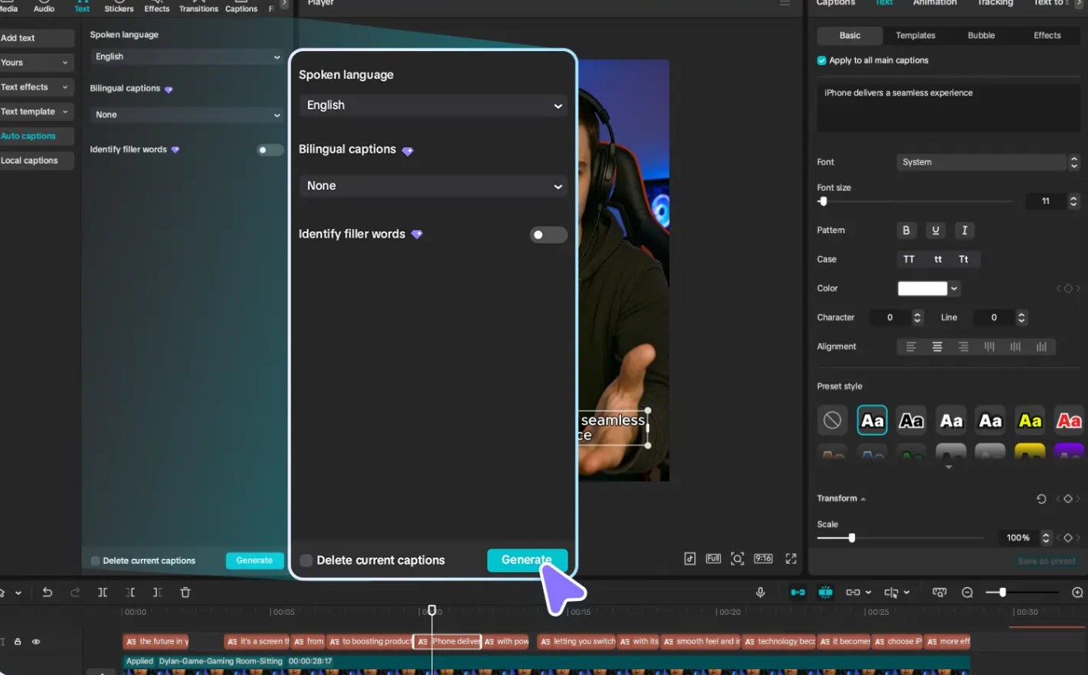The image size is (1088, 675).
Task: Apply Italic pattern to caption text
Action: click(x=964, y=230)
